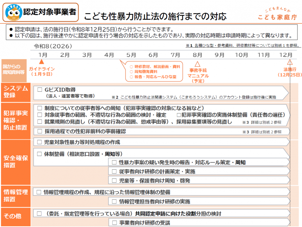Screen dimensions: 302x227
Task: Check 情報管理規程の作成 checkbox
Action: [x=39, y=192]
